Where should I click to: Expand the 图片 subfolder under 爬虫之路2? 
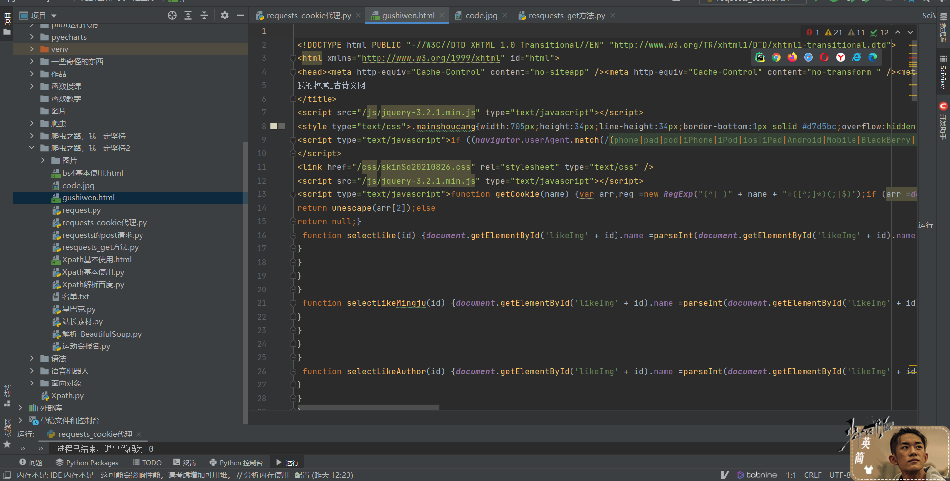pyautogui.click(x=43, y=160)
